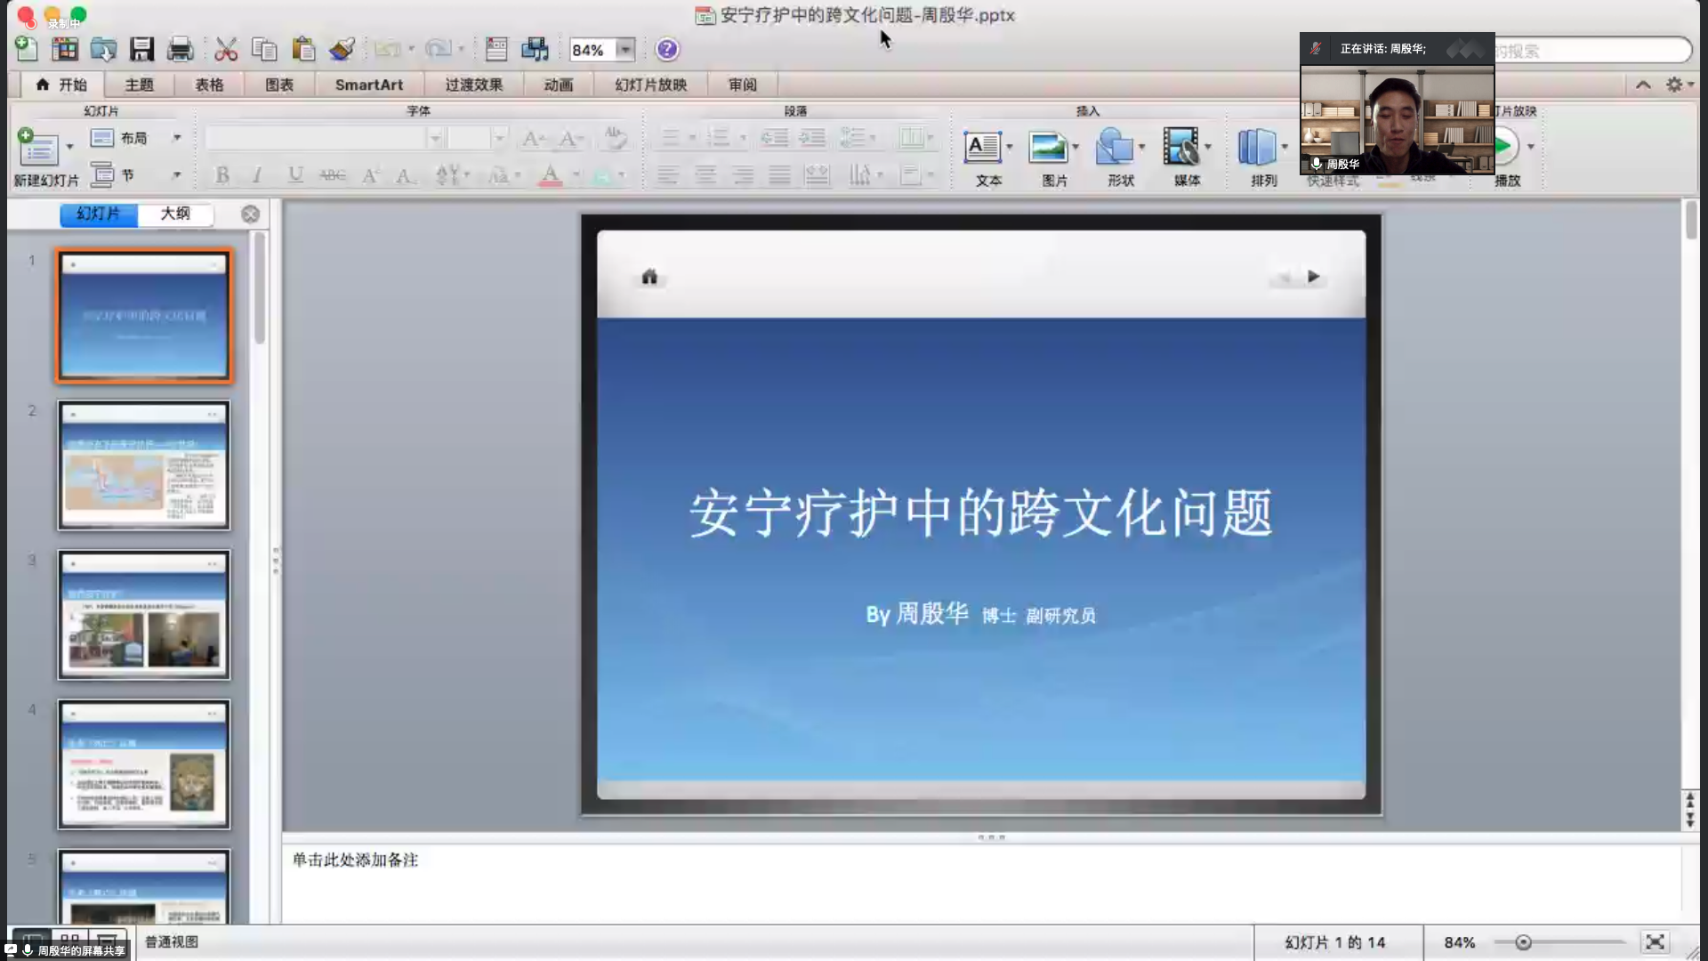Click the 新建幻灯片 new slide button
The width and height of the screenshot is (1708, 961).
(x=38, y=149)
